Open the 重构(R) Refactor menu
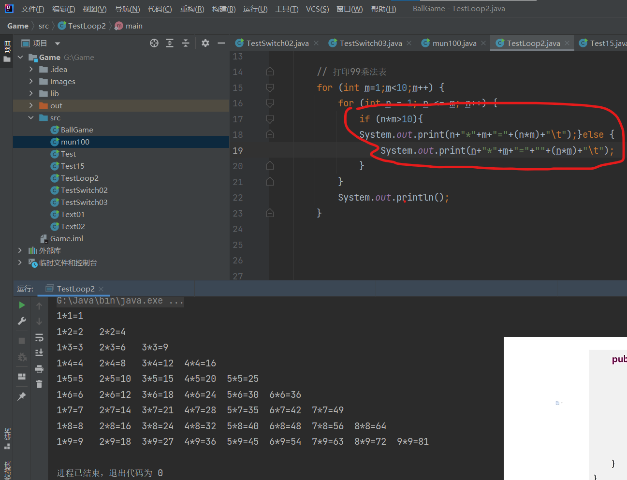This screenshot has width=627, height=480. click(x=192, y=9)
